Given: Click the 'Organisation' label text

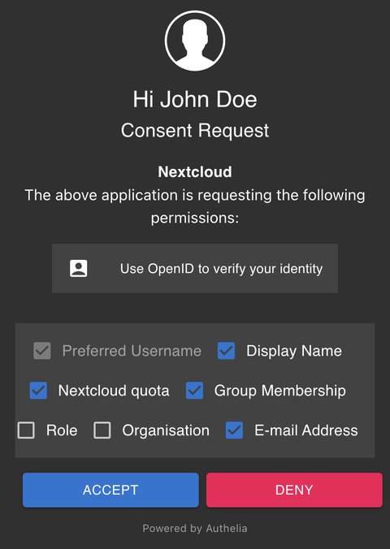Looking at the screenshot, I should pos(166,430).
